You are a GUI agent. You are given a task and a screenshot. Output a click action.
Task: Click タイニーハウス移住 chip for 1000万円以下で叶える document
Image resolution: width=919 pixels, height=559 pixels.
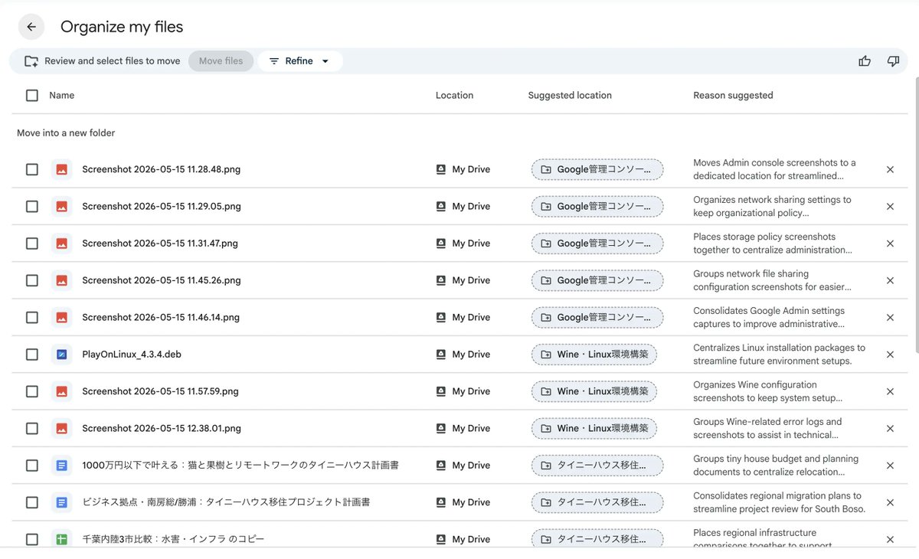pos(597,466)
